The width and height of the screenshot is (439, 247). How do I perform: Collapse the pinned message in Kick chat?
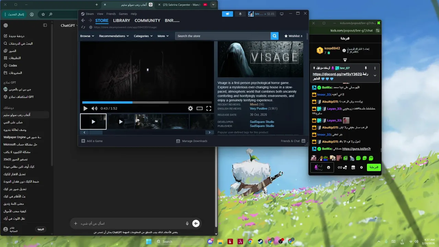tap(375, 75)
